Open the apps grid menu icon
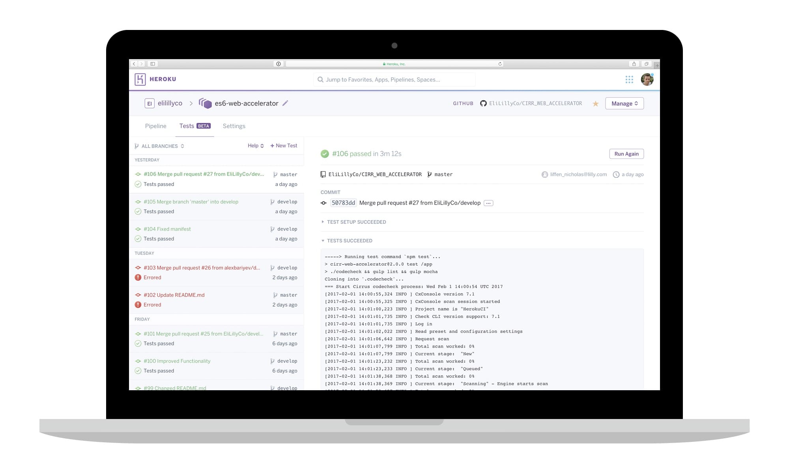Screen dimensions: 789x473 click(629, 80)
